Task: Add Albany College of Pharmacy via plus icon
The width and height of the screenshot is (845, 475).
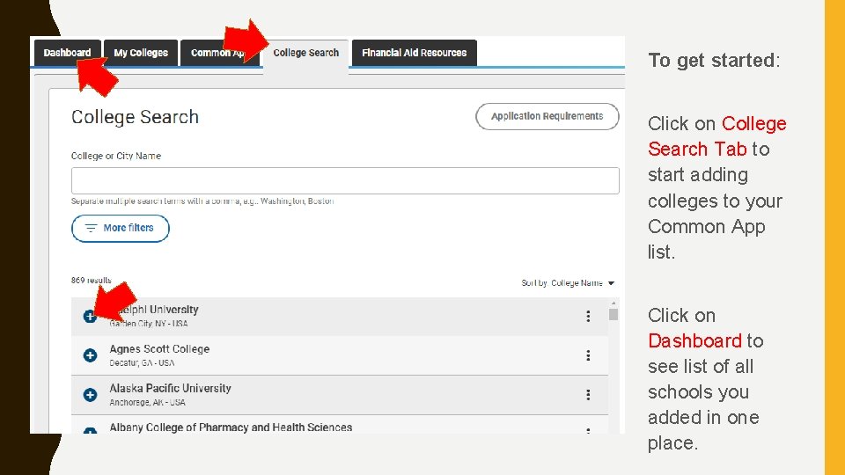Action: pyautogui.click(x=90, y=431)
